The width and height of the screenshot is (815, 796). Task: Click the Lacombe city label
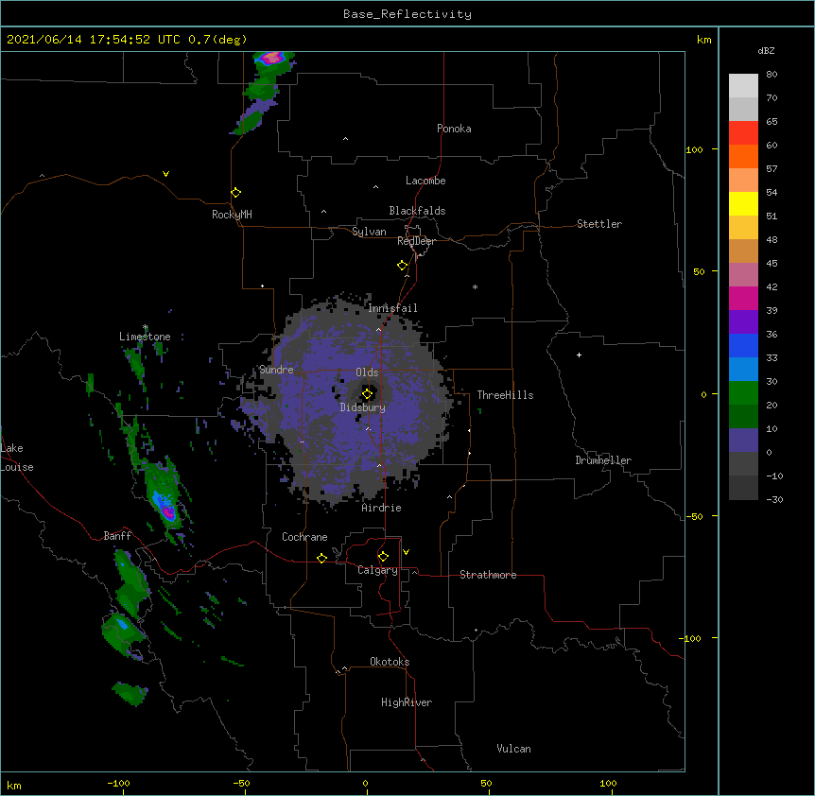click(425, 181)
